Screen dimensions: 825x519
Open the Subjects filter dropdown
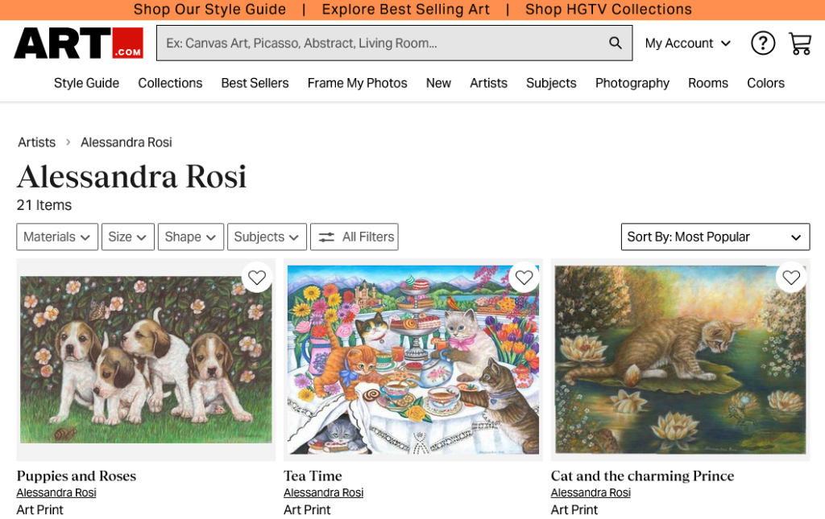point(267,237)
